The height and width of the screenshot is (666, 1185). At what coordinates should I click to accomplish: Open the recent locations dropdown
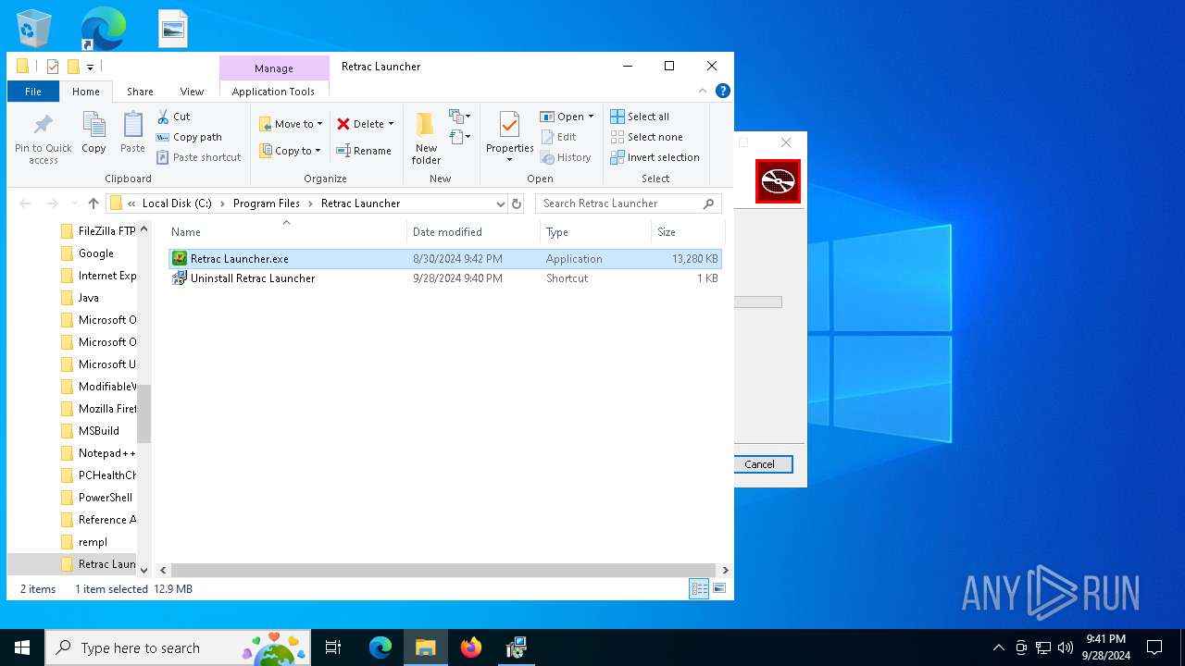tap(72, 203)
